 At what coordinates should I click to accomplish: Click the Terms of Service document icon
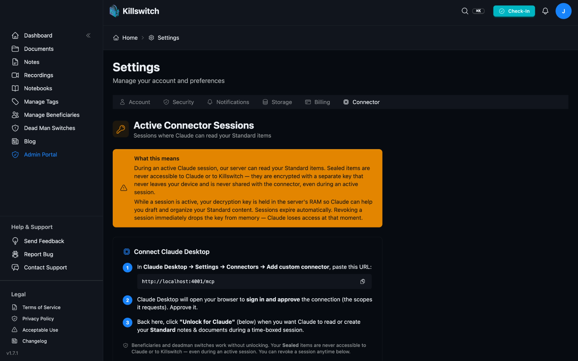[x=14, y=308]
